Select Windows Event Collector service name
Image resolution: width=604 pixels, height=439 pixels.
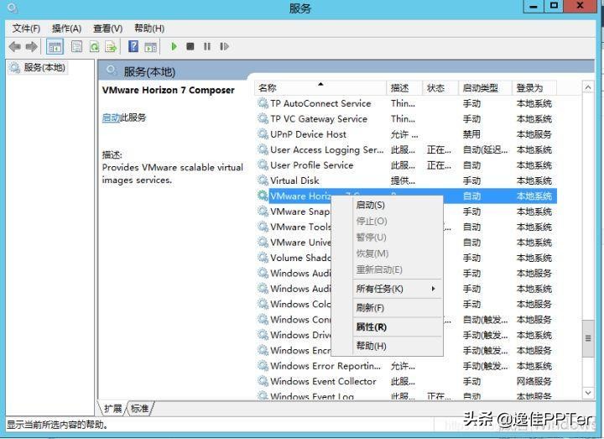tap(323, 381)
